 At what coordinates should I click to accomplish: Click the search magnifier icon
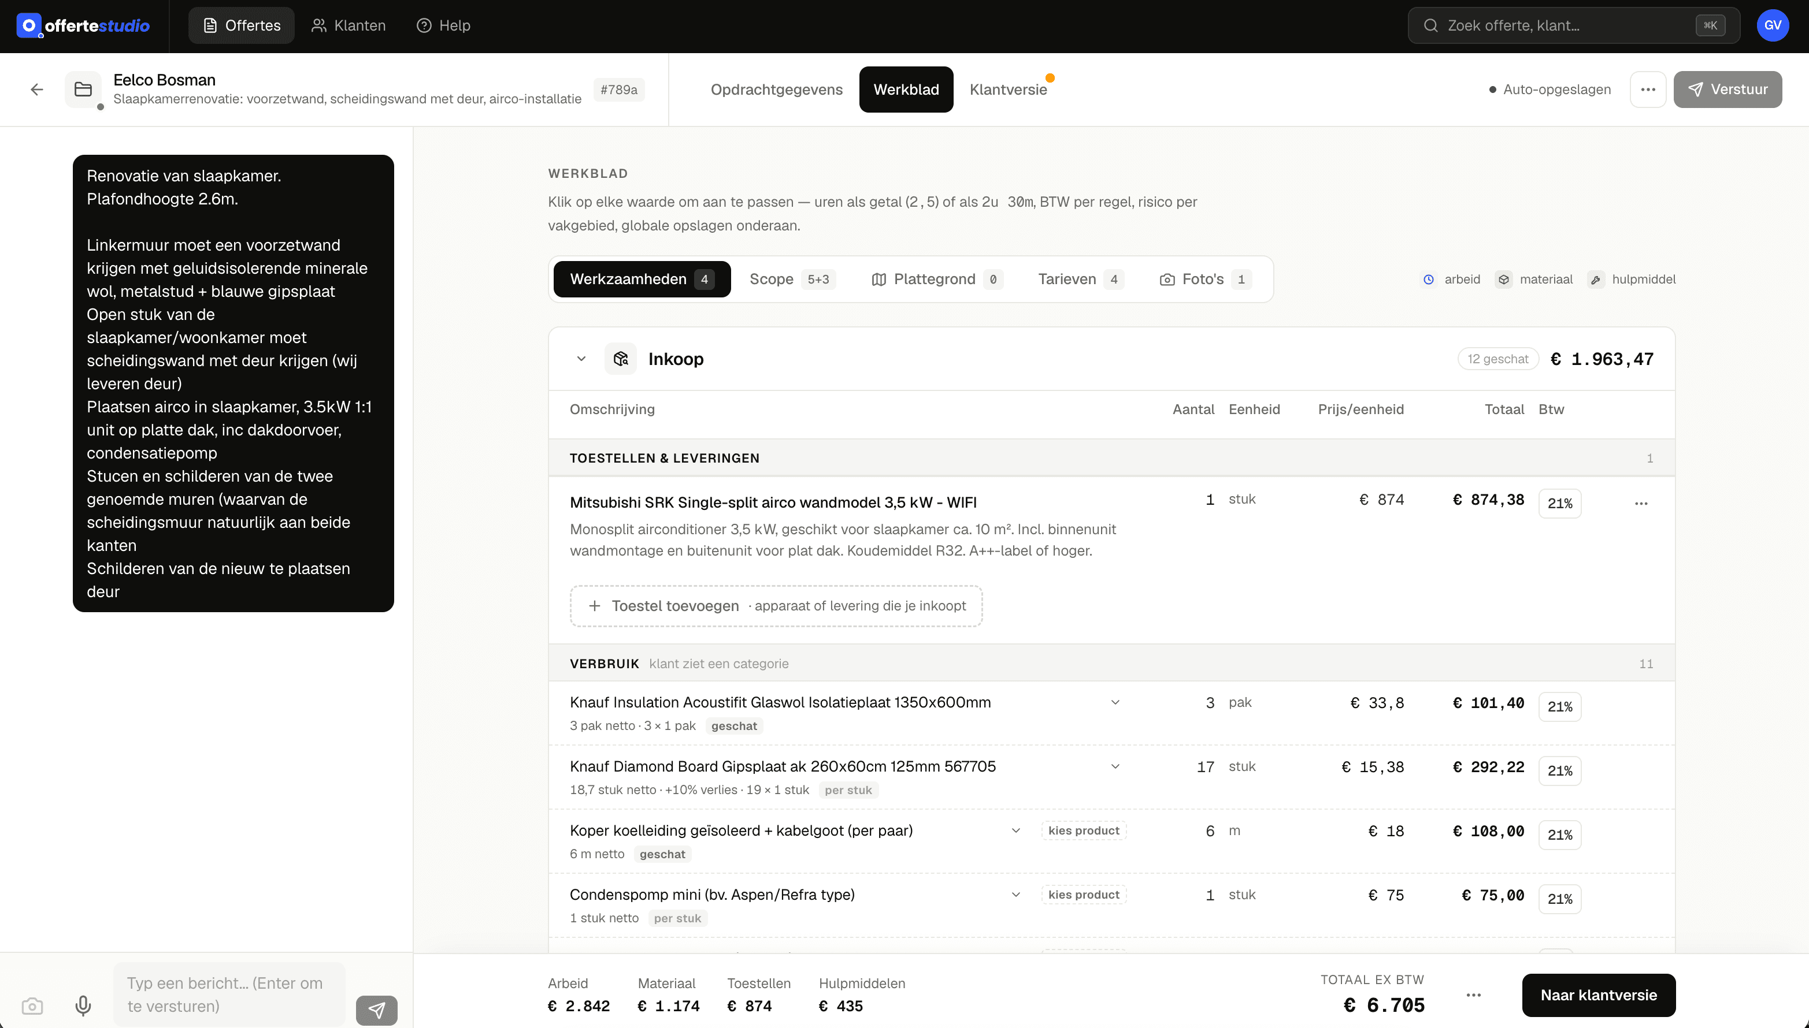click(1430, 26)
